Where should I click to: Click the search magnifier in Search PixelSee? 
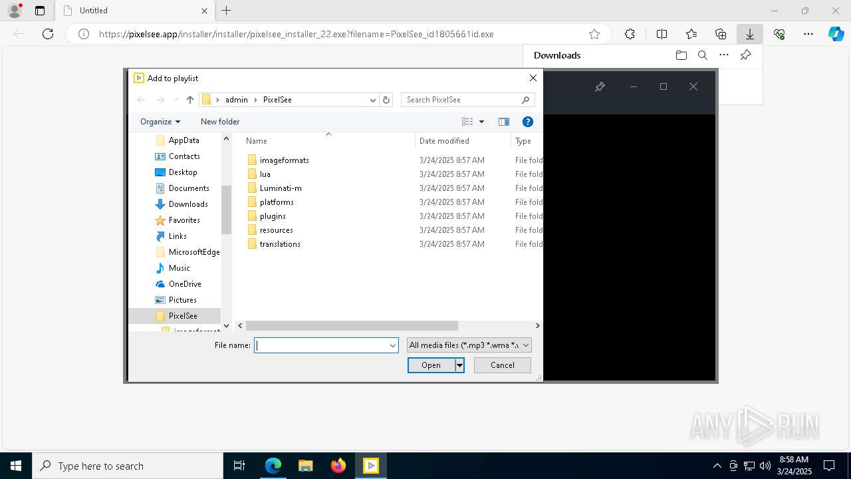point(525,100)
